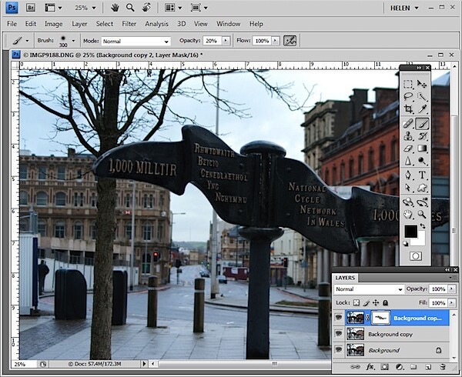This screenshot has height=377, width=462.
Task: Select the layer mask thumbnail
Action: pos(380,318)
